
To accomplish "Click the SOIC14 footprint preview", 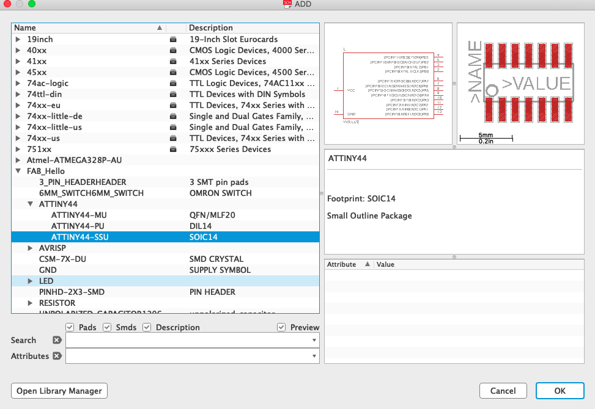I will coord(520,84).
